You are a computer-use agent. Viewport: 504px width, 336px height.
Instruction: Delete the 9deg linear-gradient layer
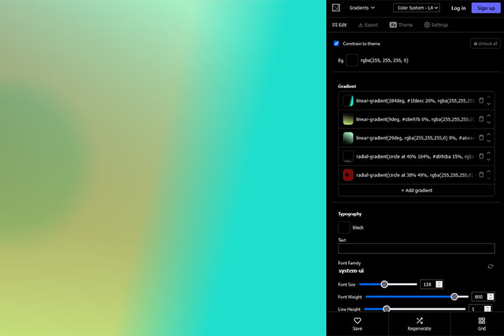pyautogui.click(x=481, y=119)
